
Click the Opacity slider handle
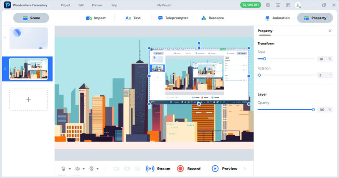click(313, 109)
